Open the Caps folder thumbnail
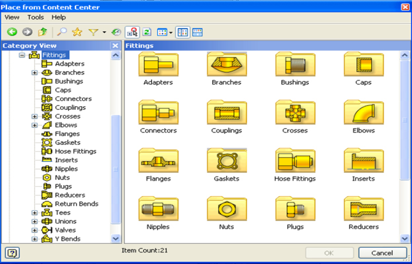This screenshot has width=412, height=264. click(x=364, y=64)
